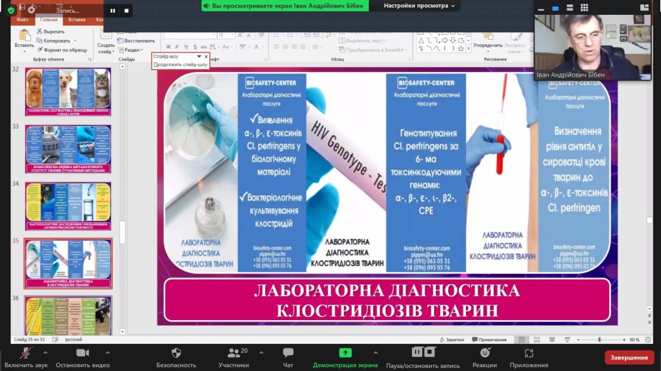The image size is (661, 371).
Task: Click the zoom slider handle
Action: (599, 339)
